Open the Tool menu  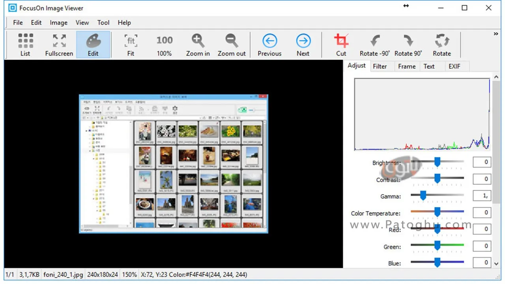coord(103,22)
